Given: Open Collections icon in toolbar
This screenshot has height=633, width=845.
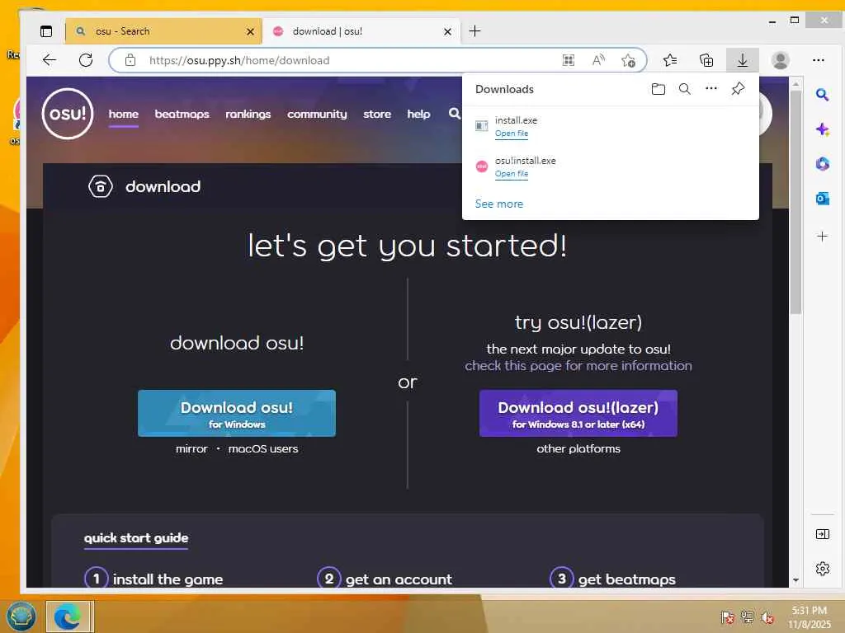Looking at the screenshot, I should click(706, 60).
